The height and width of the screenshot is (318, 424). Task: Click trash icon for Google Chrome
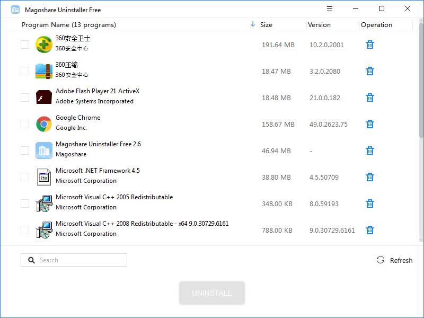(x=370, y=124)
